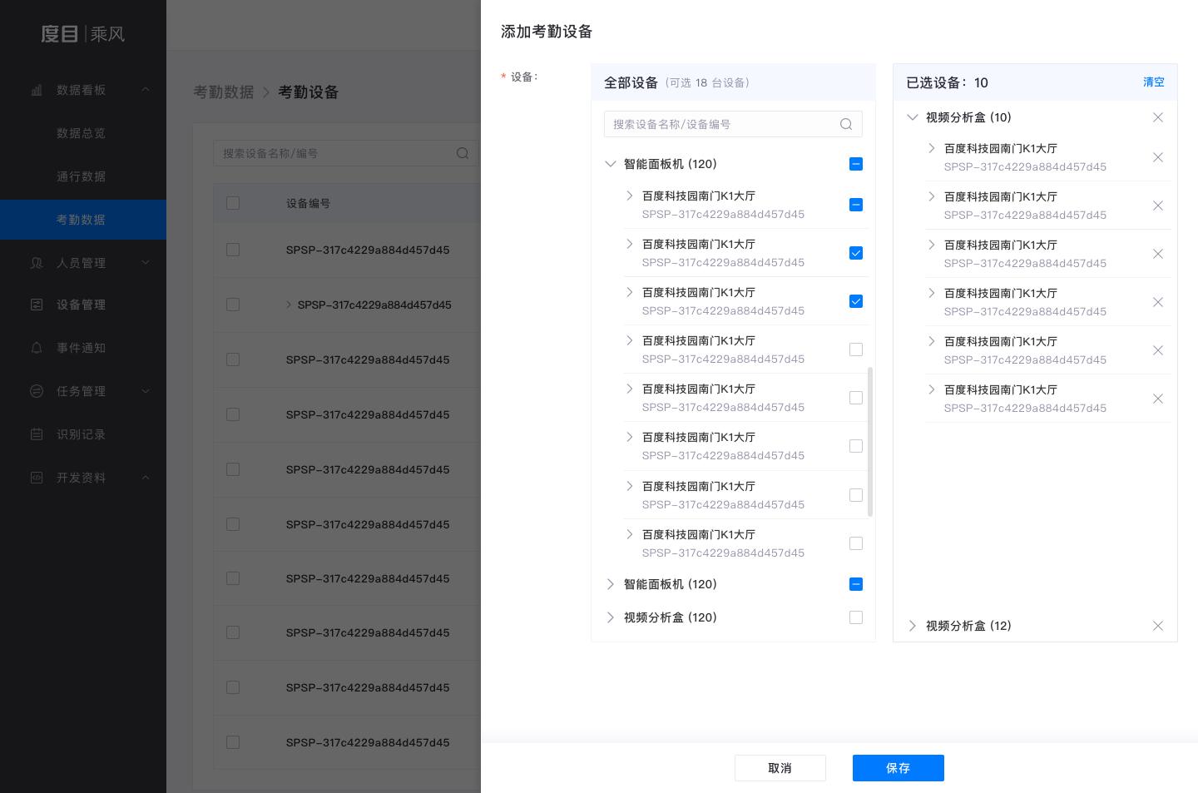Click the (可选 18 台设备) hint text

(707, 82)
